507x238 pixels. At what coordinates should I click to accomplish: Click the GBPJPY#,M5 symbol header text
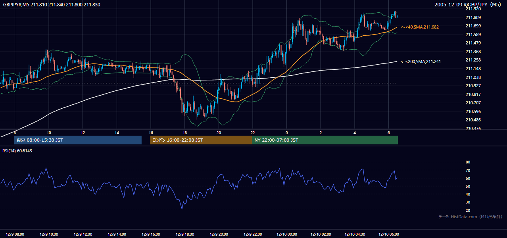(51, 4)
